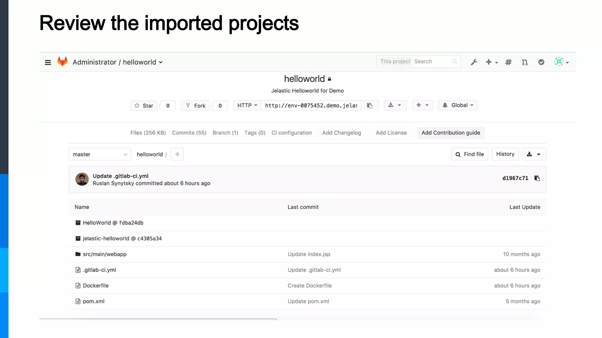Switch clone protocol via HTTP dropdown

[247, 105]
